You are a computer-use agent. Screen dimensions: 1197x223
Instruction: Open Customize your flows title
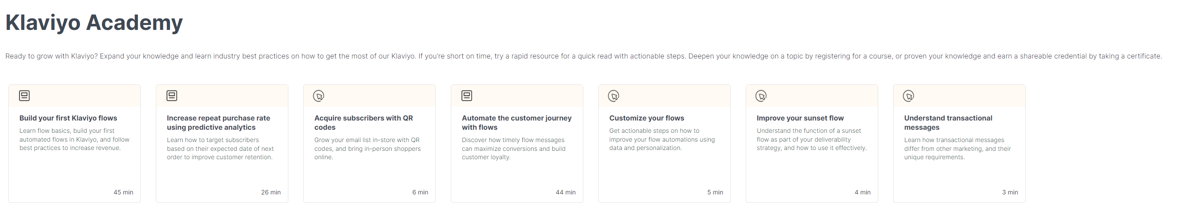[x=647, y=118]
